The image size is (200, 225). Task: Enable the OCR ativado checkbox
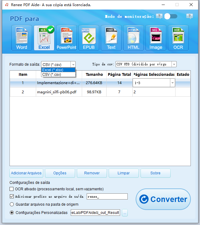click(12, 189)
